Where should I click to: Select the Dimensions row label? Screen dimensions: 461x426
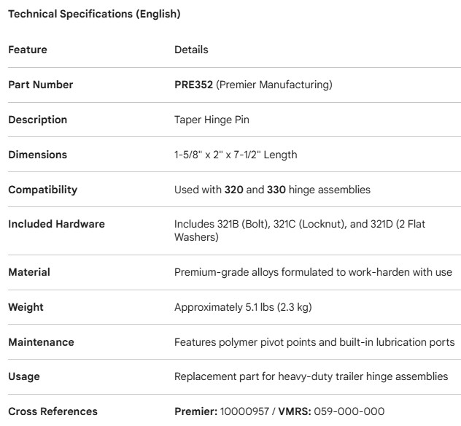tap(37, 155)
